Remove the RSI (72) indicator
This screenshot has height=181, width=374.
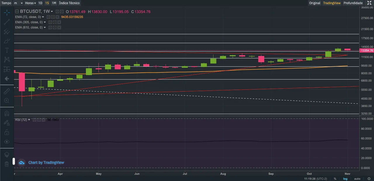[x=43, y=120]
